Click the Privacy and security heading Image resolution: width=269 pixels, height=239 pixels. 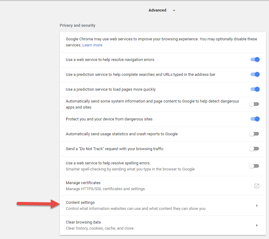pos(77,25)
